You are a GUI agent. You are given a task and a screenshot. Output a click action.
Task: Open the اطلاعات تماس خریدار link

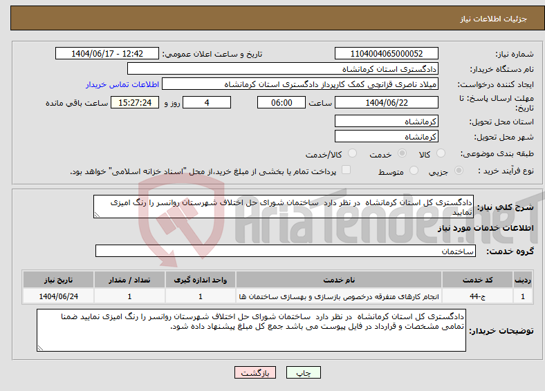pos(122,84)
